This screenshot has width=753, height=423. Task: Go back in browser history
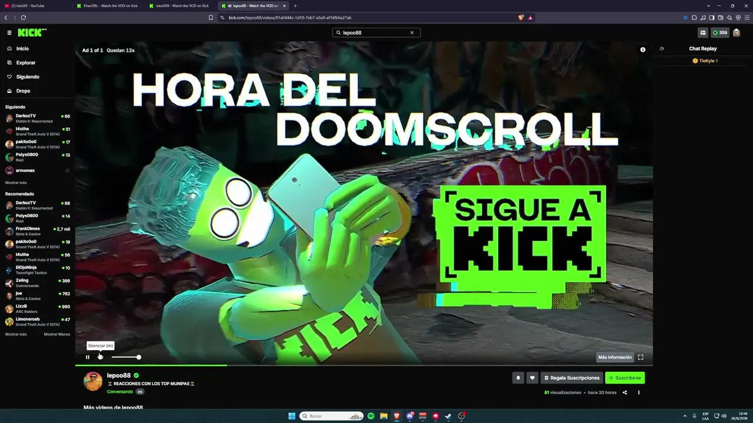tap(6, 18)
